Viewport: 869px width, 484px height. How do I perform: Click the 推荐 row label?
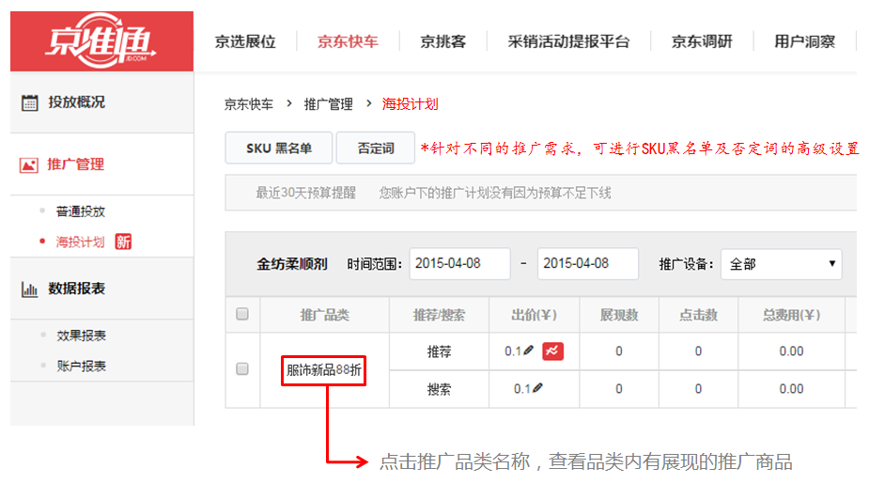pos(439,351)
